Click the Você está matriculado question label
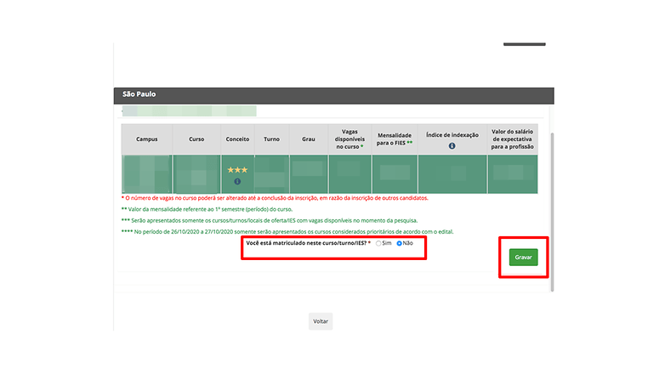The width and height of the screenshot is (665, 374). 309,243
